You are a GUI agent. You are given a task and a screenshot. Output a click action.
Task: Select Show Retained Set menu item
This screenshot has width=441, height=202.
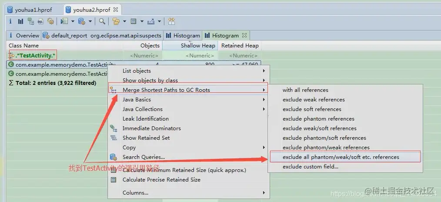tap(189, 138)
